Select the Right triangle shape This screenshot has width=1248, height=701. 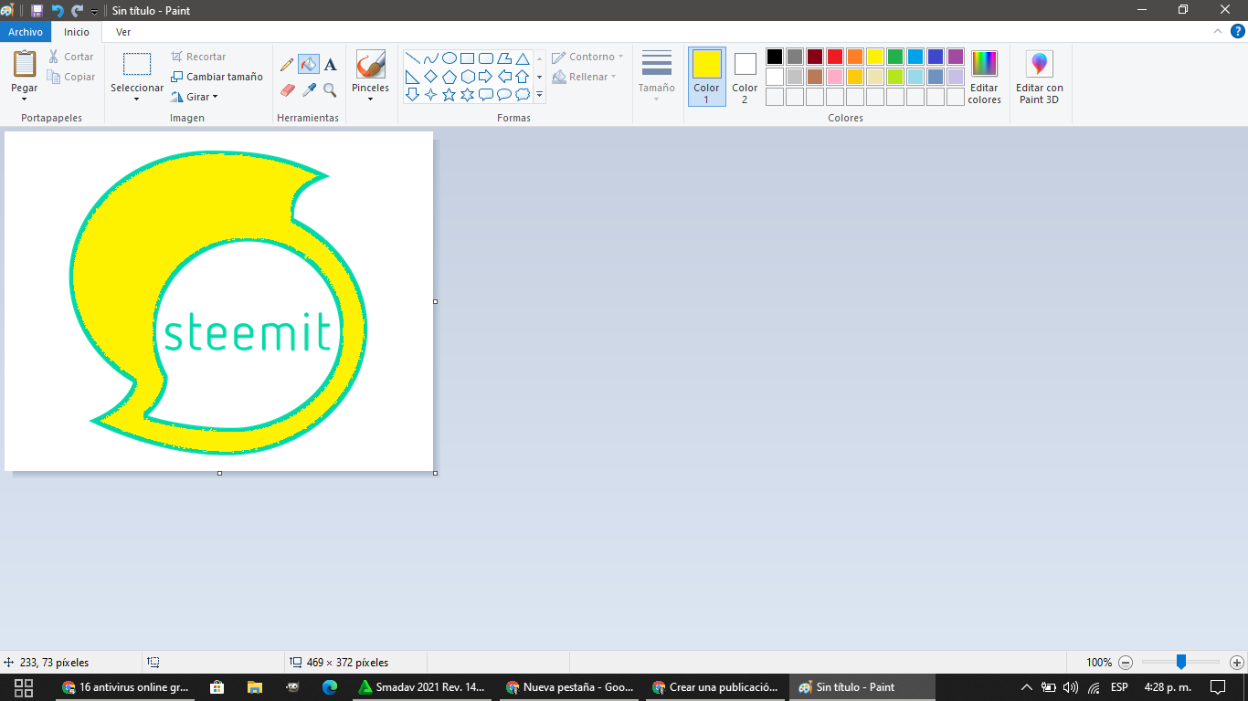coord(413,77)
